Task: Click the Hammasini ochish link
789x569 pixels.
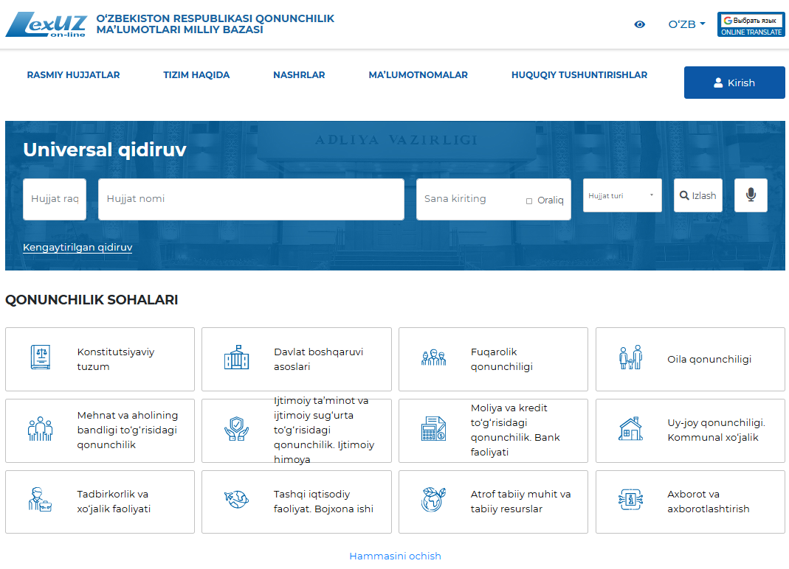Action: point(395,556)
